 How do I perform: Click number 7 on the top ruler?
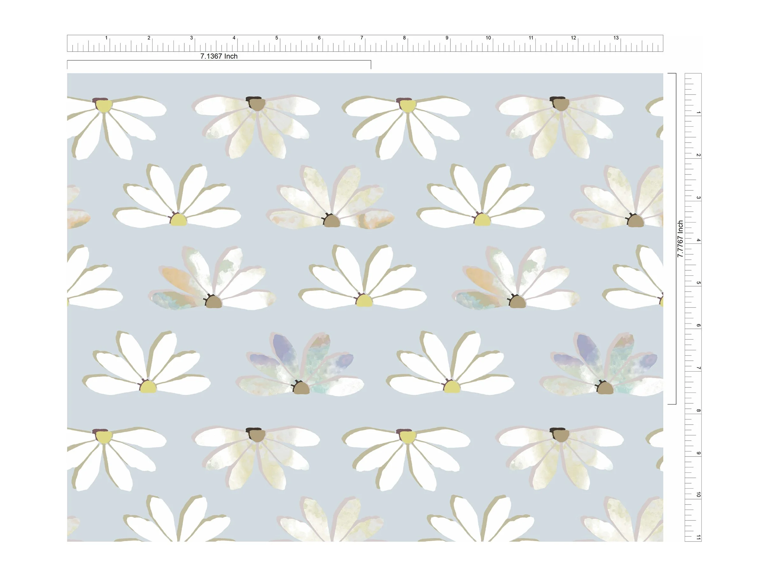click(362, 38)
